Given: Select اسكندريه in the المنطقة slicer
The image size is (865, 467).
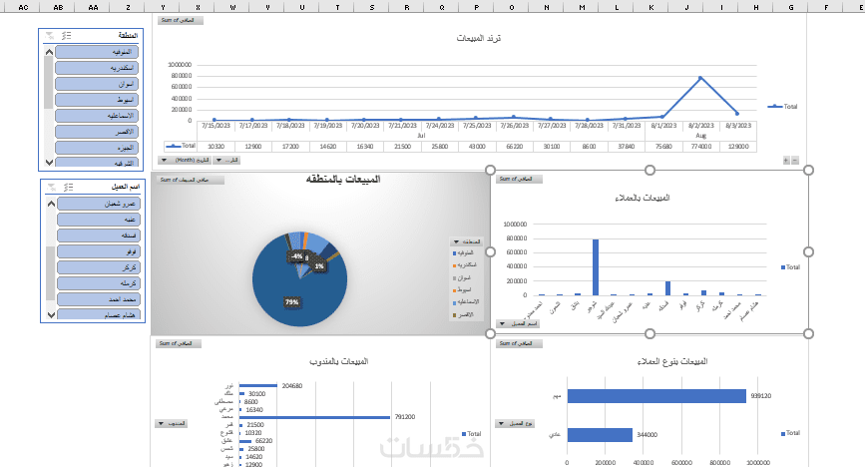Looking at the screenshot, I should (x=97, y=68).
